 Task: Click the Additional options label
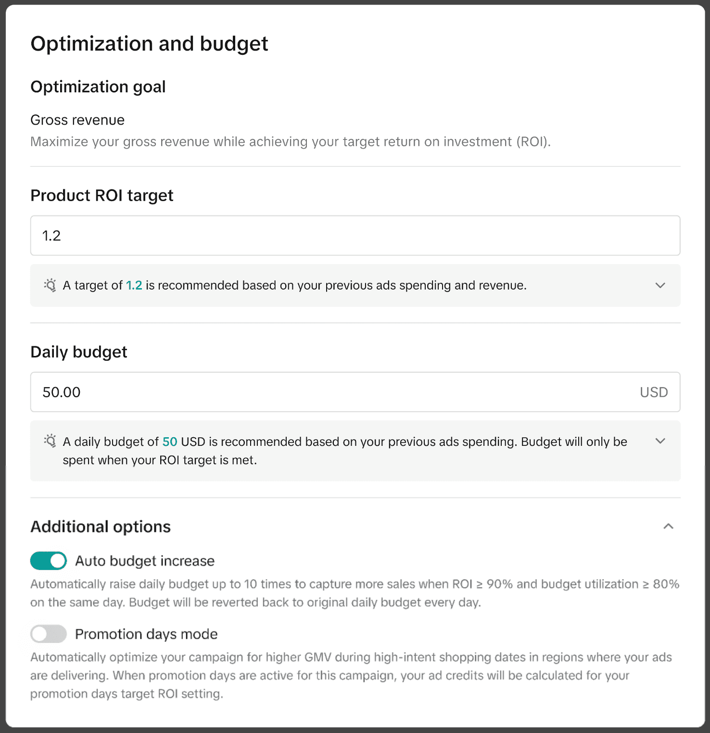pyautogui.click(x=101, y=526)
